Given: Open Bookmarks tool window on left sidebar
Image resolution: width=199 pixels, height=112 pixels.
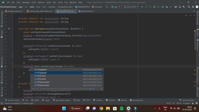Looking at the screenshot, I should [x=2, y=62].
